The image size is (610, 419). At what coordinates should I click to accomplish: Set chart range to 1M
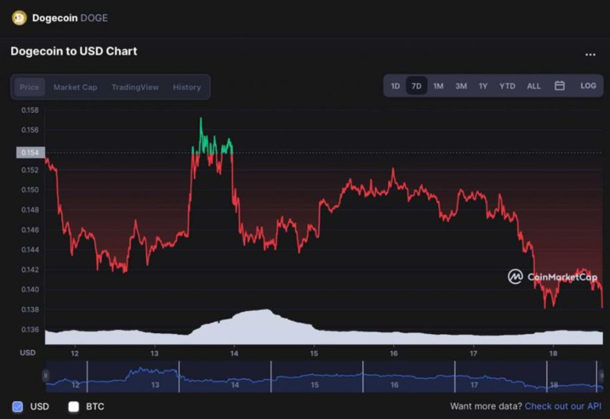[x=439, y=86]
